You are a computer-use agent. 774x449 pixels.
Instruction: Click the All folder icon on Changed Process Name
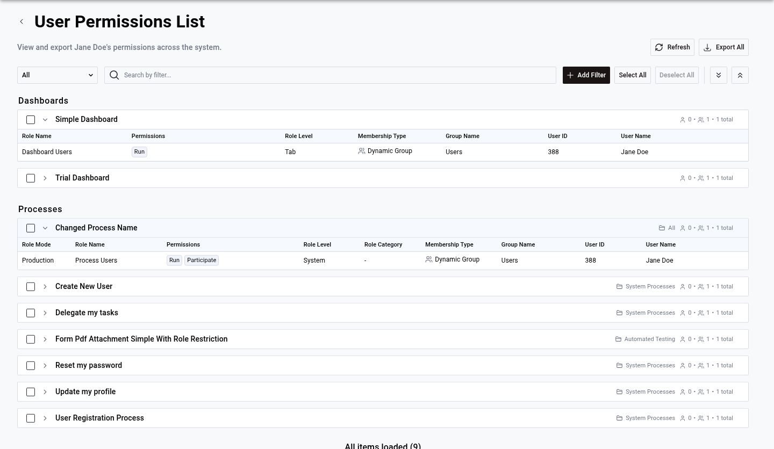(662, 228)
